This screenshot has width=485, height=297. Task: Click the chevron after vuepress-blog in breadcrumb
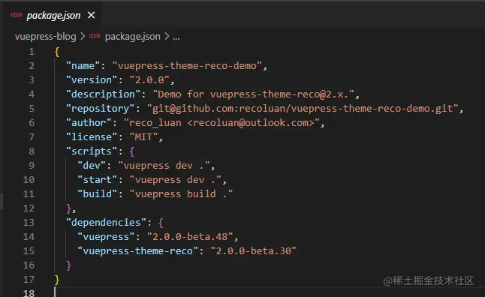tap(83, 37)
